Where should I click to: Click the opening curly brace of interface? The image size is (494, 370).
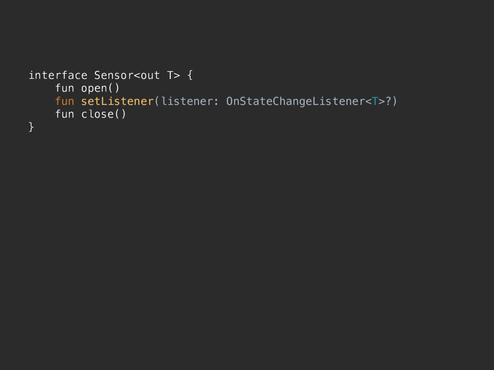(190, 75)
